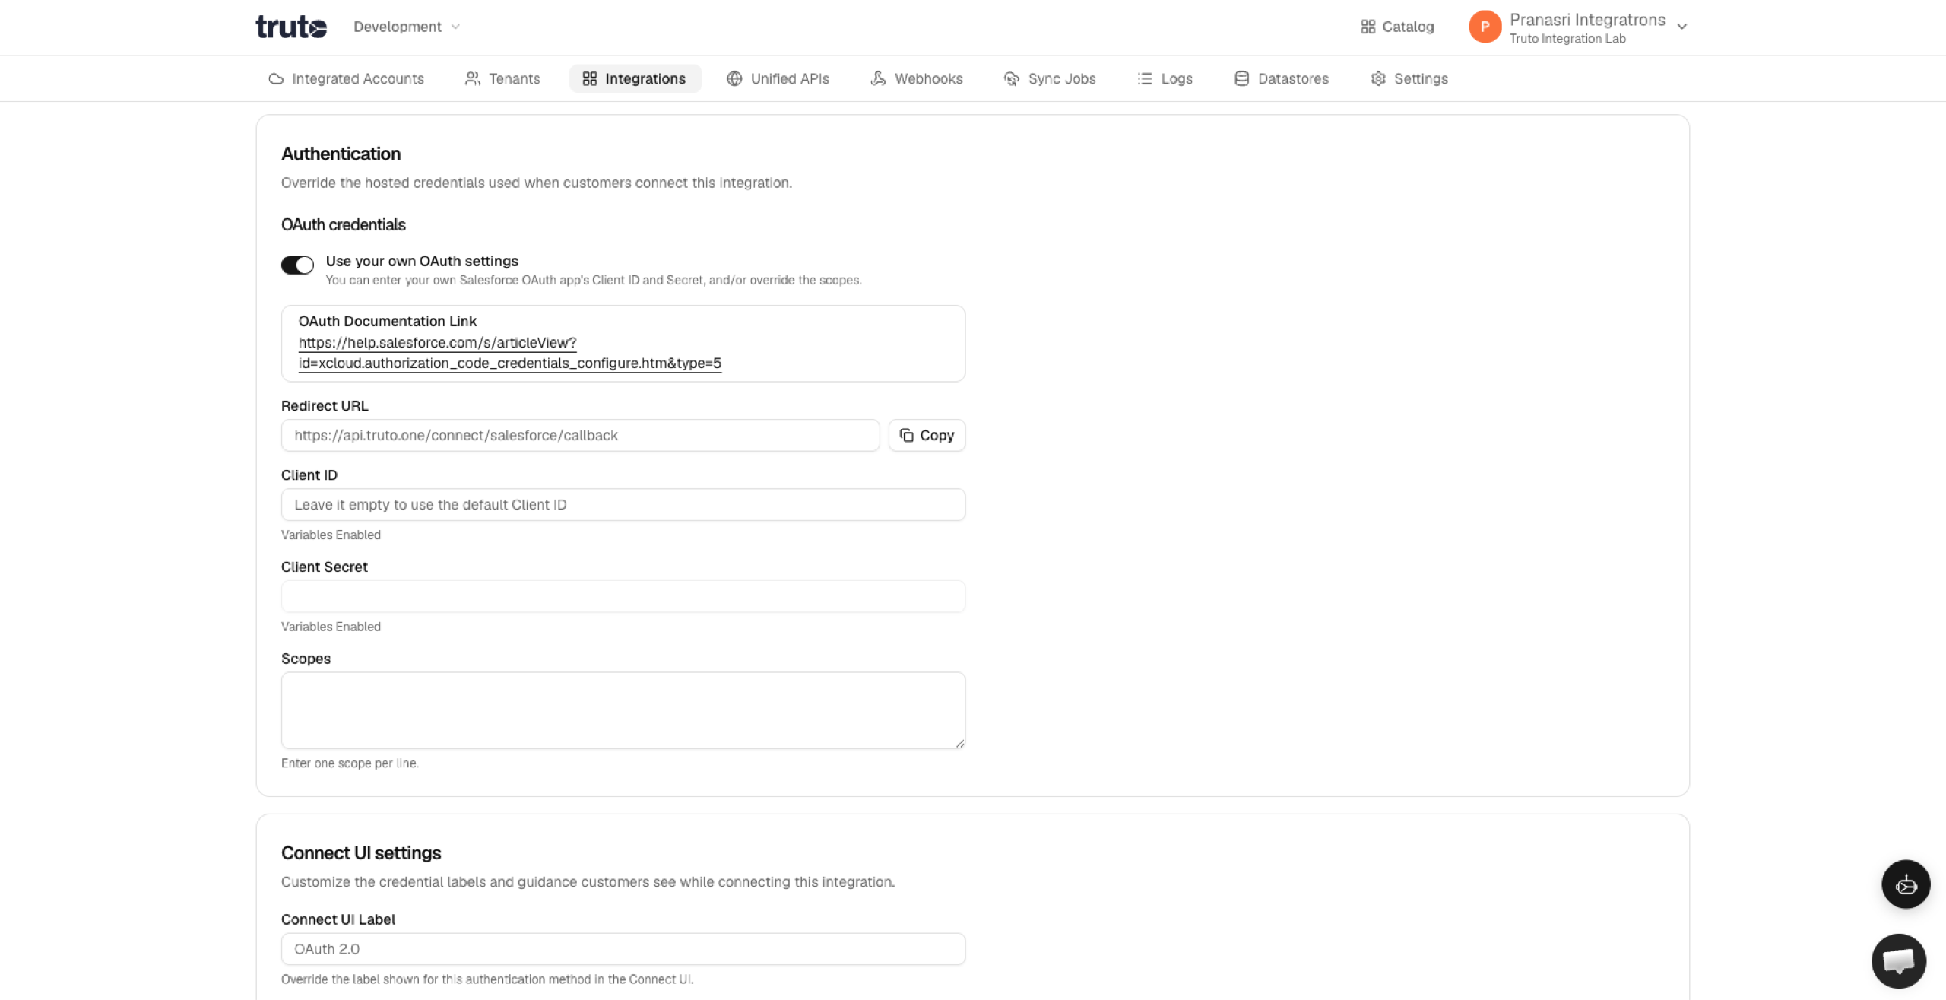Click the Redirect URL field
Viewport: 1946px width, 1000px height.
click(x=580, y=435)
